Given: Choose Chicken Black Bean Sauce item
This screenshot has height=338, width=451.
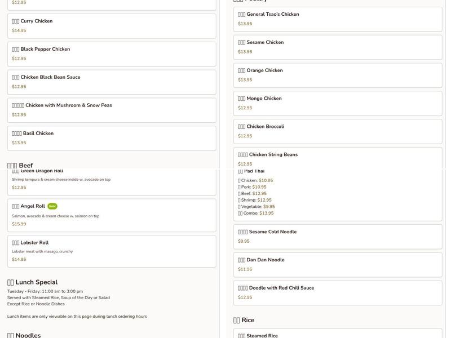Looking at the screenshot, I should (x=112, y=82).
